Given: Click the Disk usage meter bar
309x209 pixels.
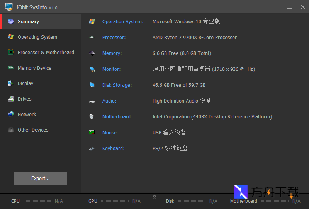Looking at the screenshot, I should 192,201.
